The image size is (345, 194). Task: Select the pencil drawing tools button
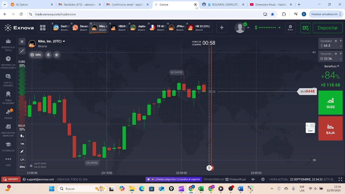click(x=22, y=151)
